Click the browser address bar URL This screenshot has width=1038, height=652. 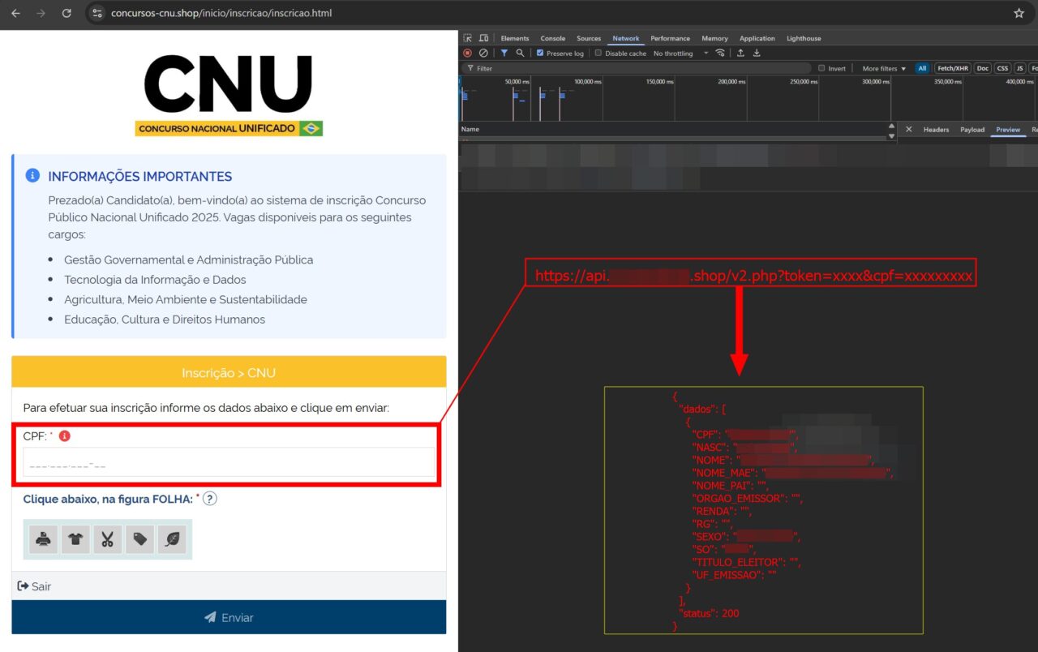tap(221, 13)
